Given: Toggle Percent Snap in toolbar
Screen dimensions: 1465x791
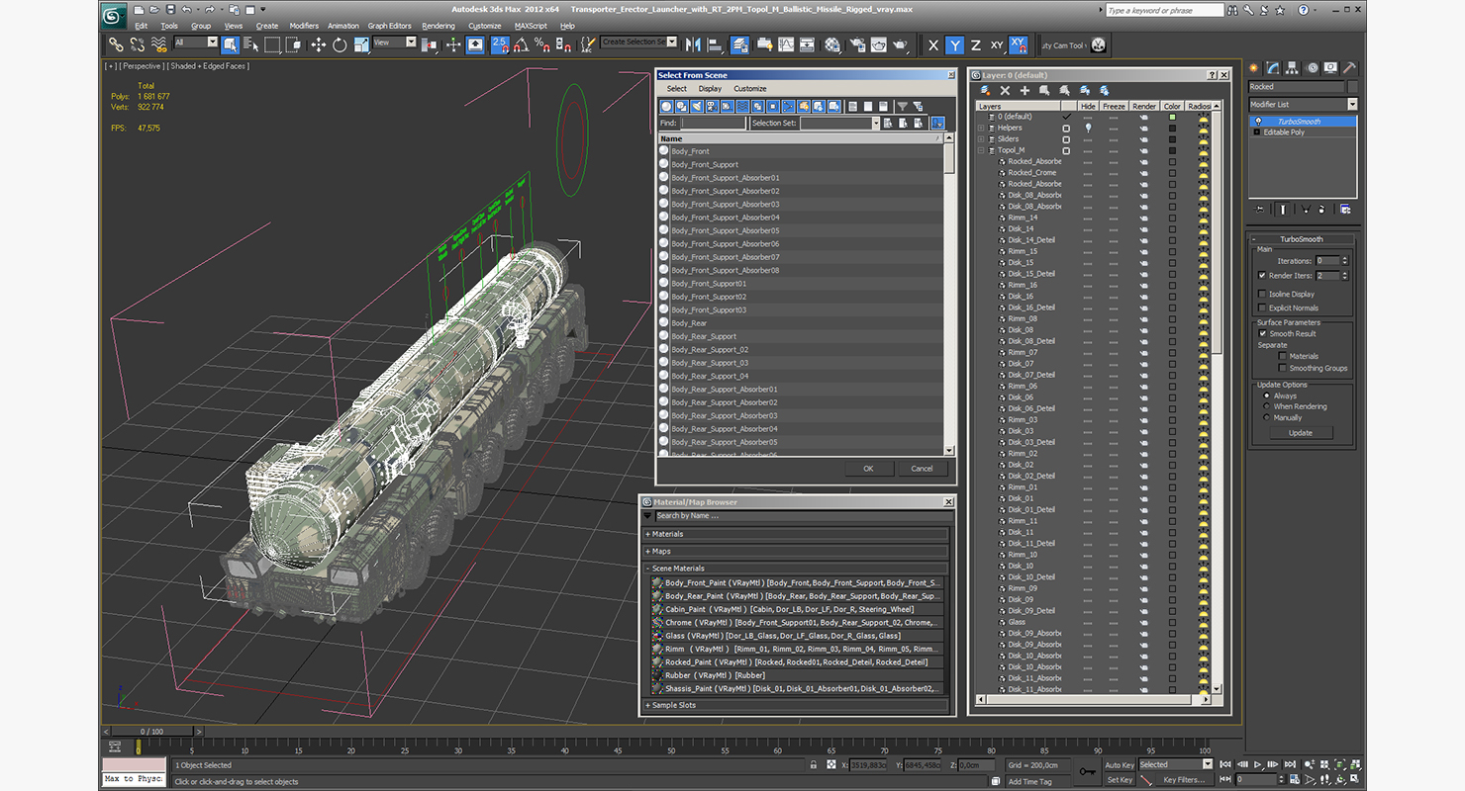Looking at the screenshot, I should click(x=542, y=44).
